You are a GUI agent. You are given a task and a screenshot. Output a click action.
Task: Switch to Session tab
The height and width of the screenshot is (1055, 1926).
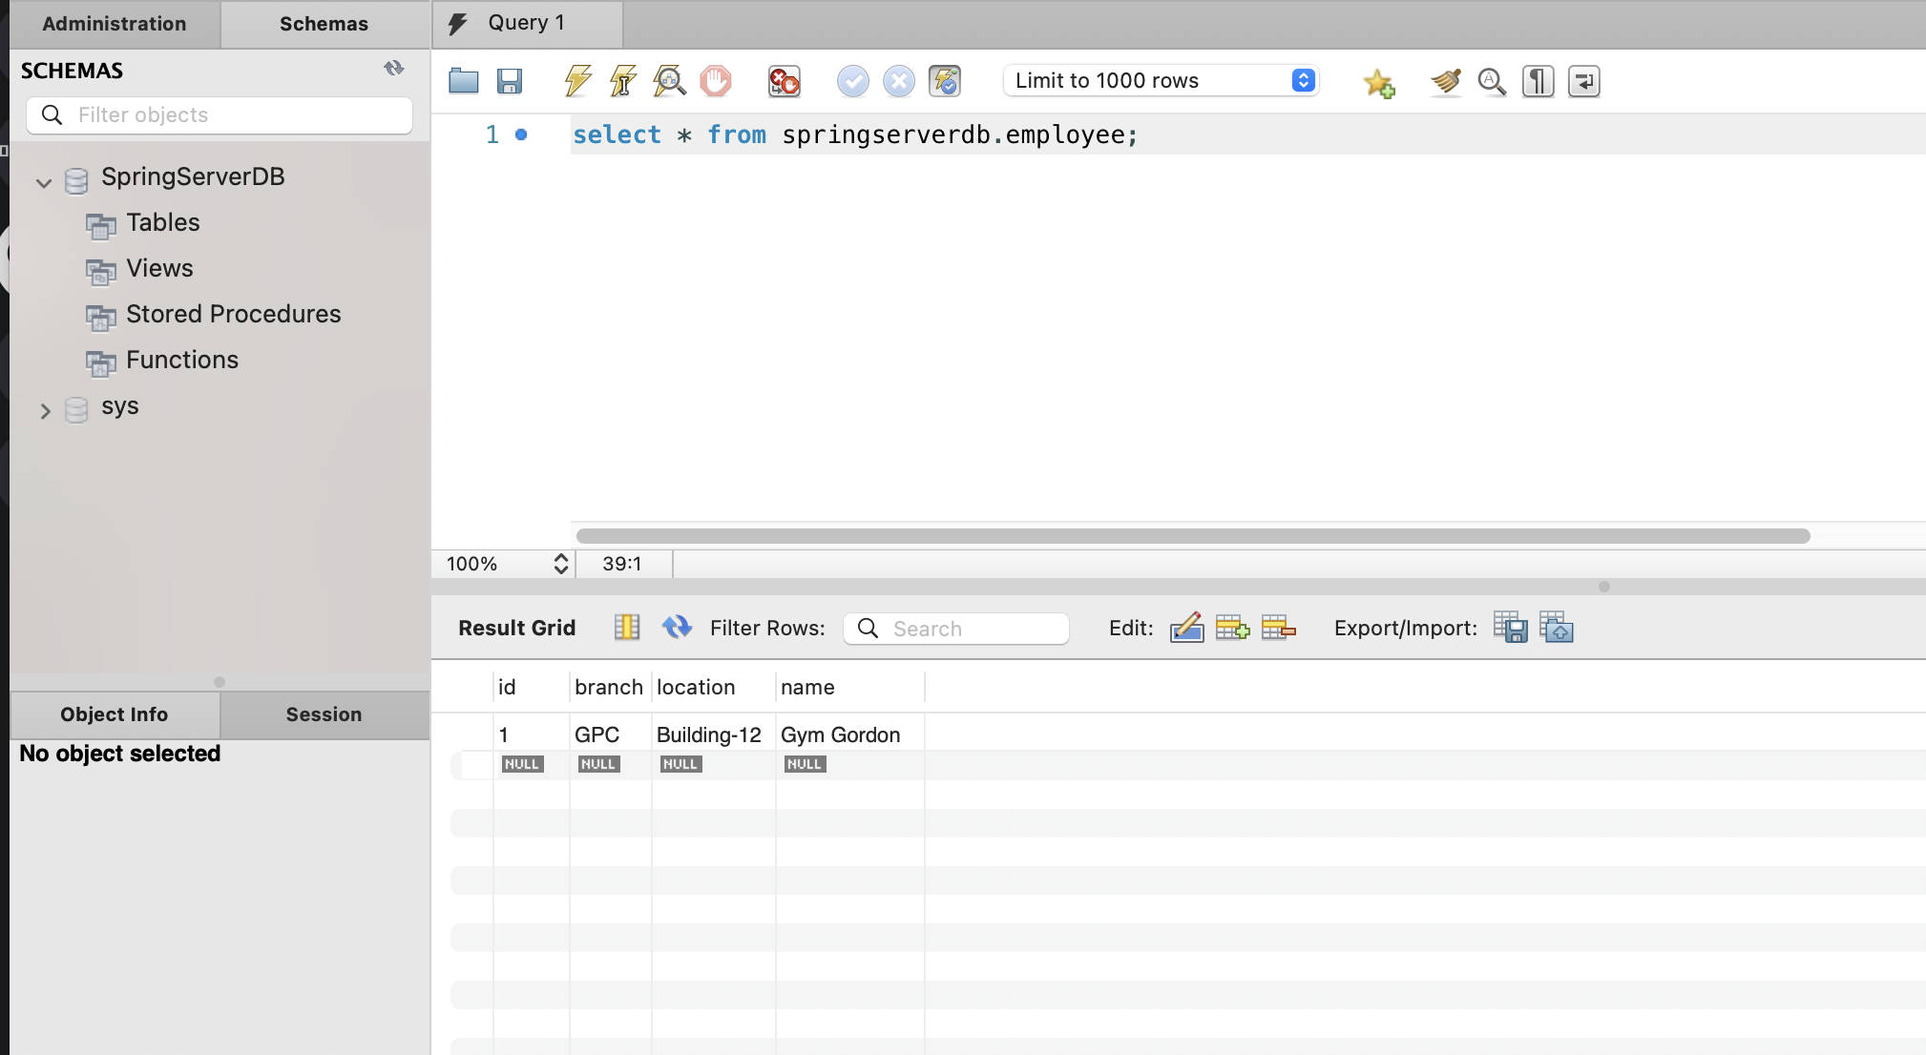coord(324,714)
